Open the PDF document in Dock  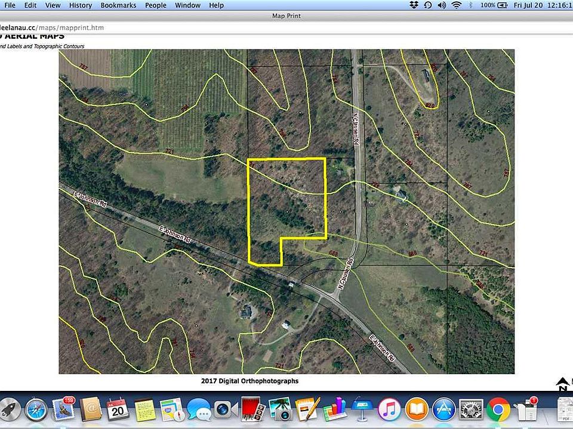[x=565, y=410]
